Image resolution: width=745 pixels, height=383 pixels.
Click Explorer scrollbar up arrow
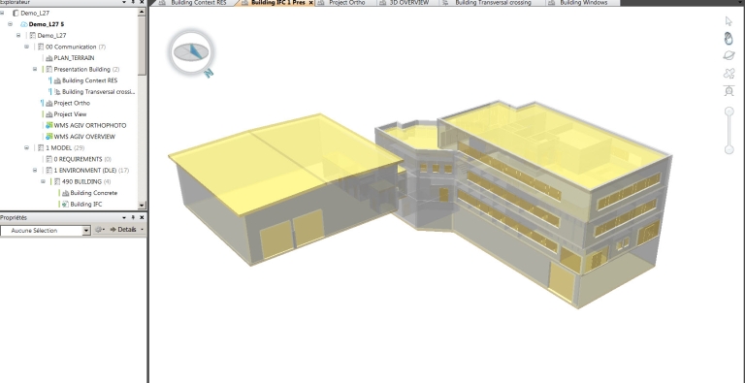tap(142, 12)
